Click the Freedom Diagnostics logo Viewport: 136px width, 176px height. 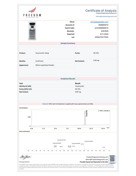pos(32,12)
